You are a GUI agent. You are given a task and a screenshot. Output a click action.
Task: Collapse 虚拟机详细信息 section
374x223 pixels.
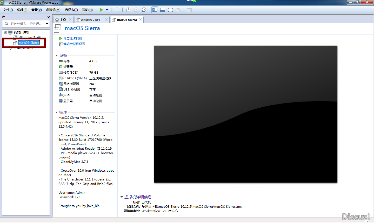pos(122,197)
